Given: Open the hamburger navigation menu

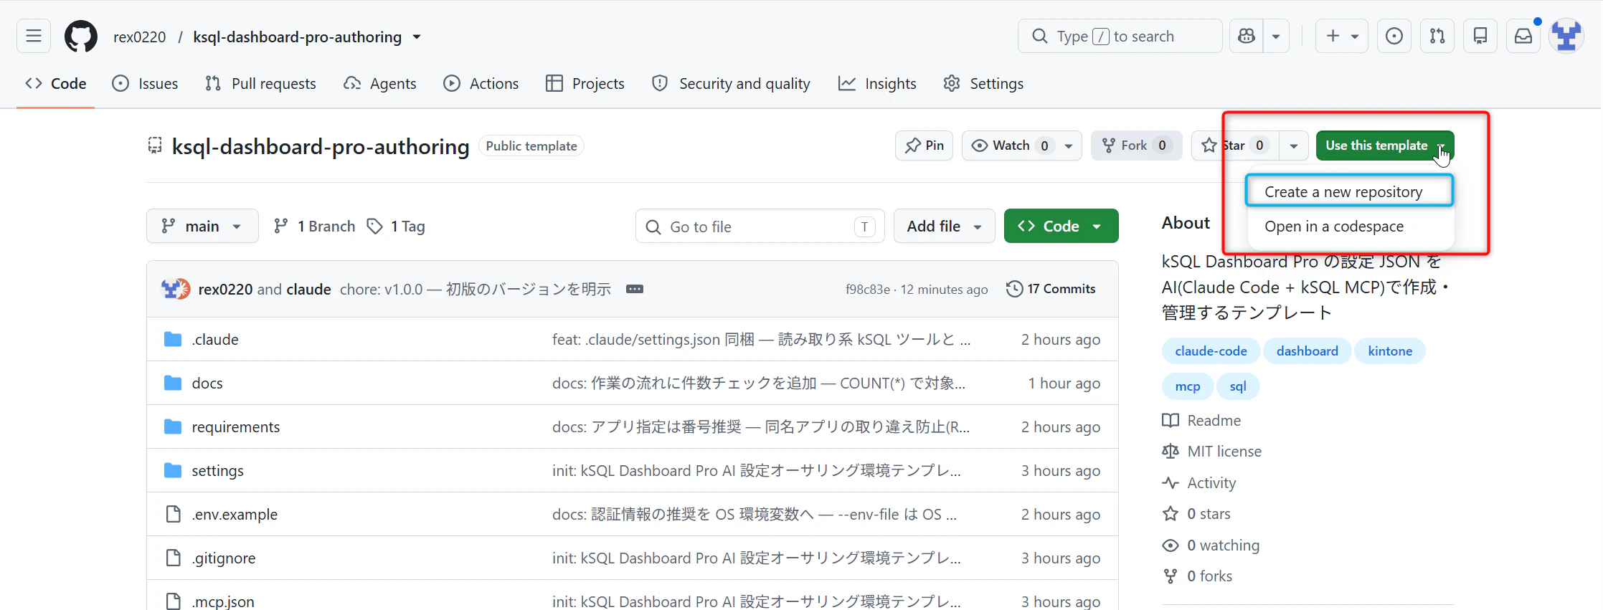Looking at the screenshot, I should 34,36.
